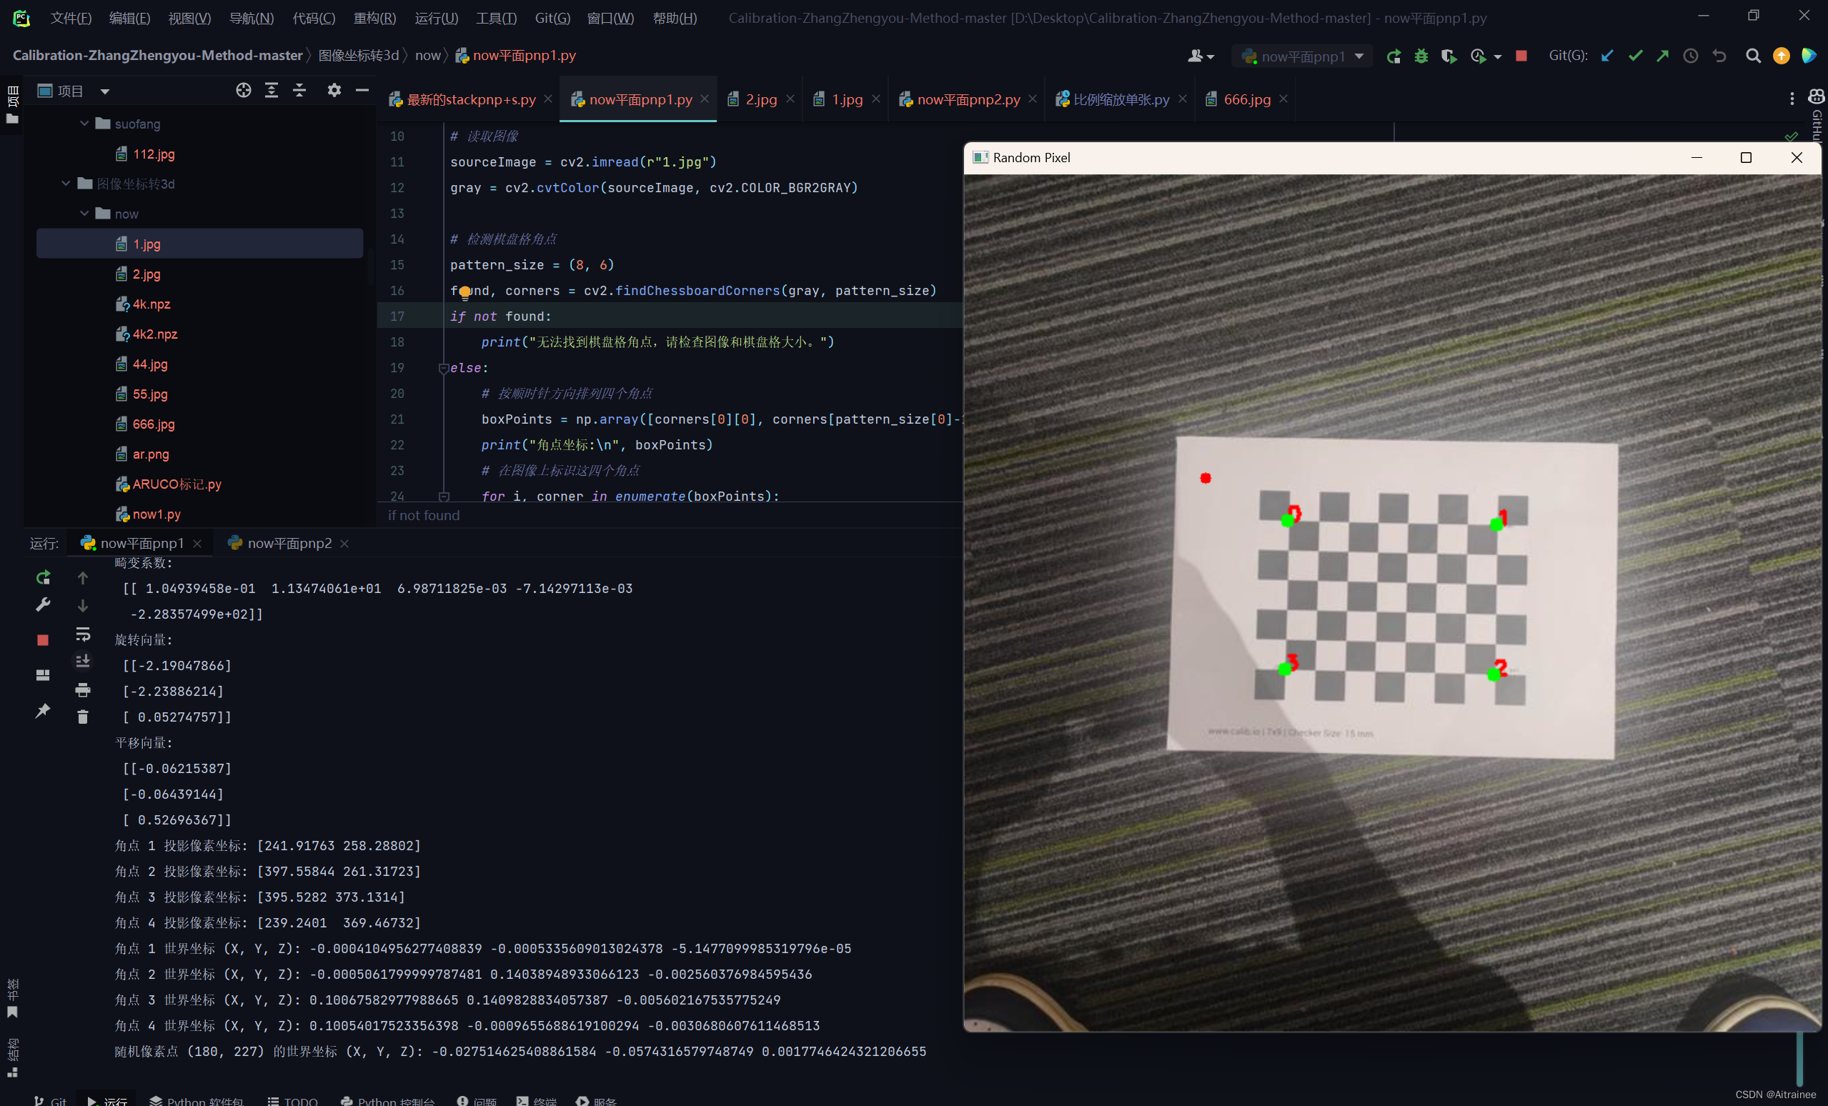The height and width of the screenshot is (1106, 1828).
Task: Open editor tabs overflow menu
Action: coord(1792,99)
